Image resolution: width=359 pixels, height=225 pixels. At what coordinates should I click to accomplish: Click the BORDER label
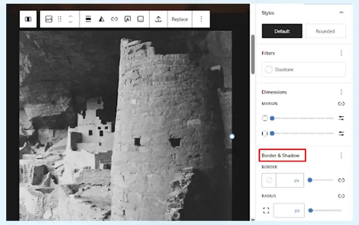coord(269,167)
